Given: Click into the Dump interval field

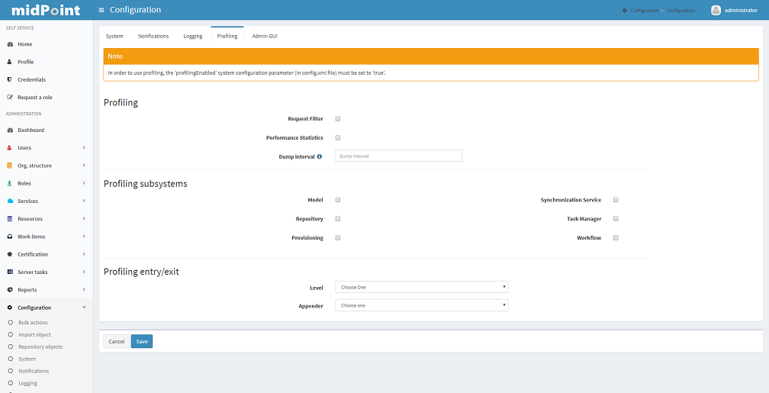Looking at the screenshot, I should click(x=398, y=156).
